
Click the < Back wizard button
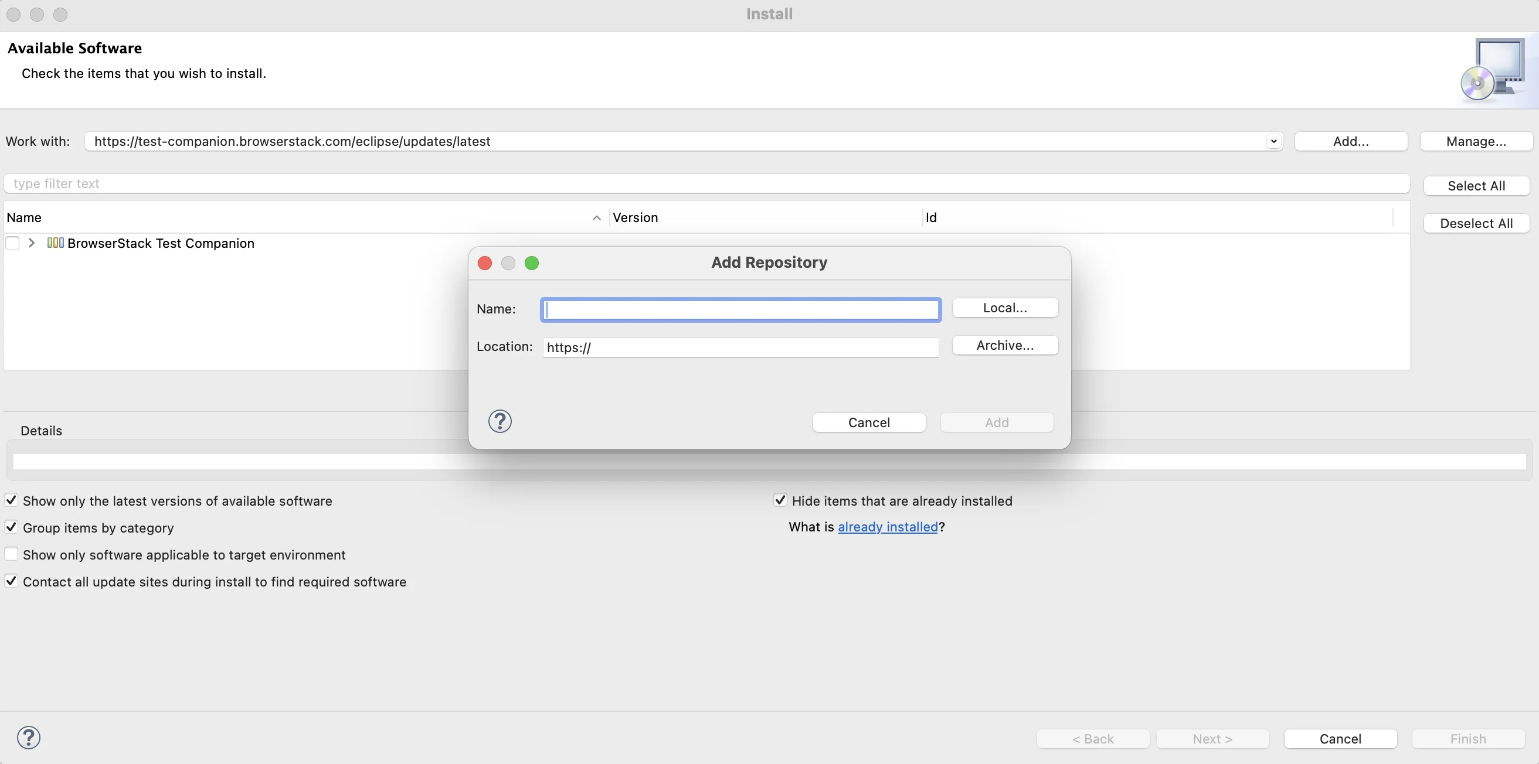1093,739
